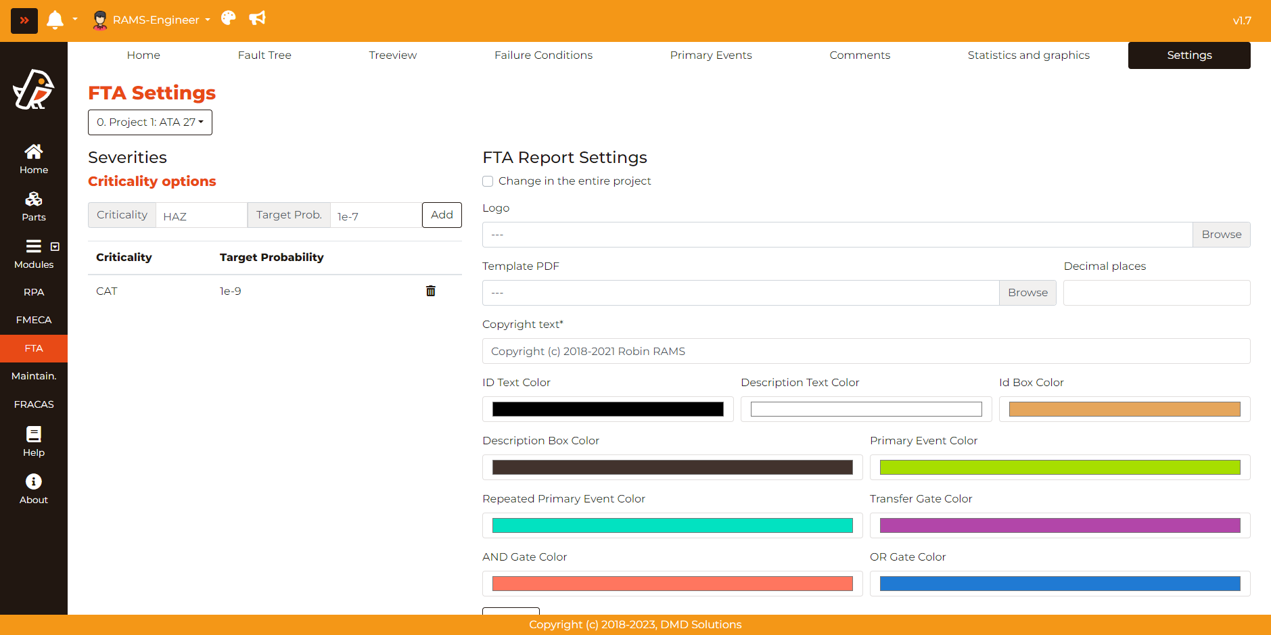Click the megaphone announcements icon
Screen dimensions: 1271x635
point(257,18)
